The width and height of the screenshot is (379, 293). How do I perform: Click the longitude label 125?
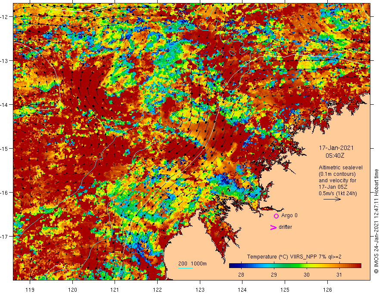(285, 290)
